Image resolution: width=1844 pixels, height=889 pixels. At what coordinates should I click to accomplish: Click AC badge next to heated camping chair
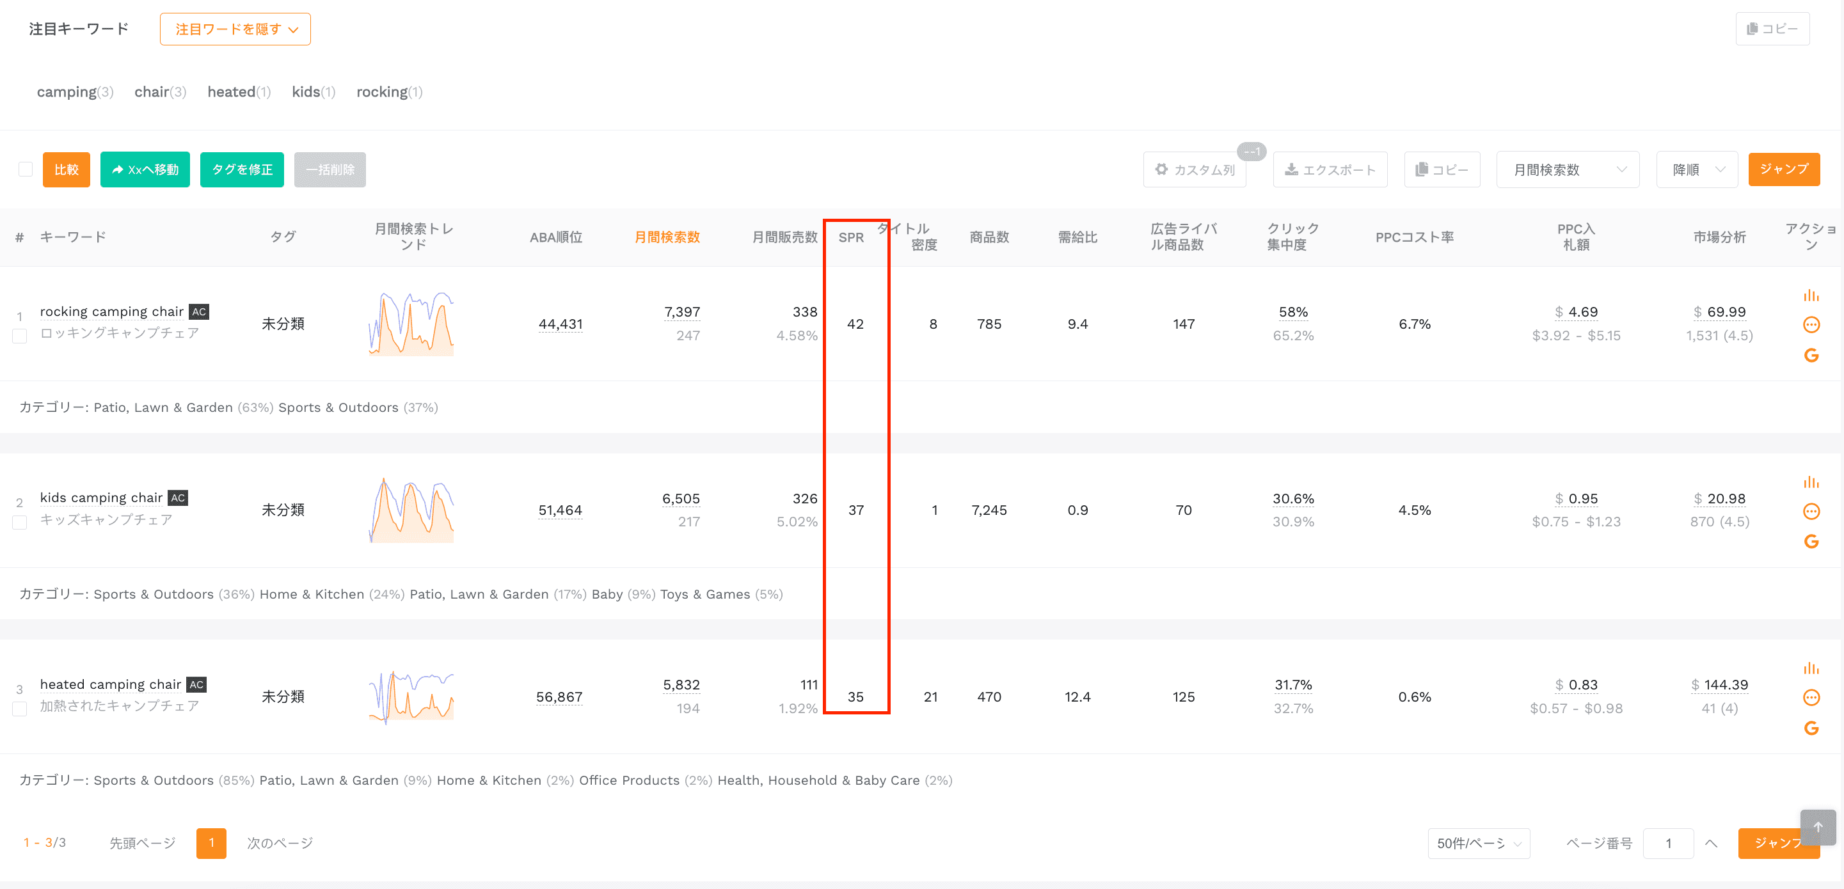click(x=196, y=684)
